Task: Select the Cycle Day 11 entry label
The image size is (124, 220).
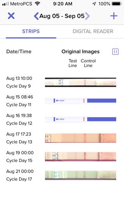Action: coord(19,104)
